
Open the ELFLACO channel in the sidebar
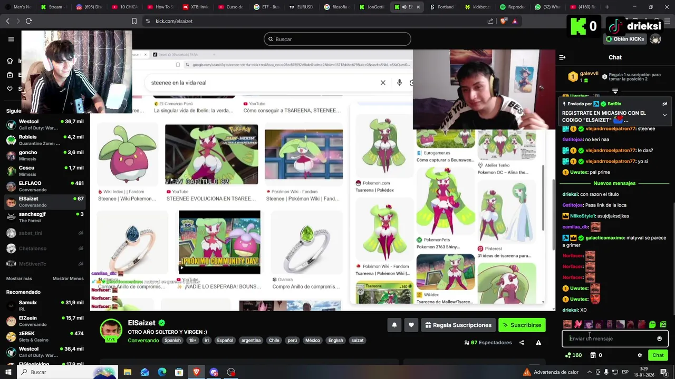pyautogui.click(x=45, y=186)
